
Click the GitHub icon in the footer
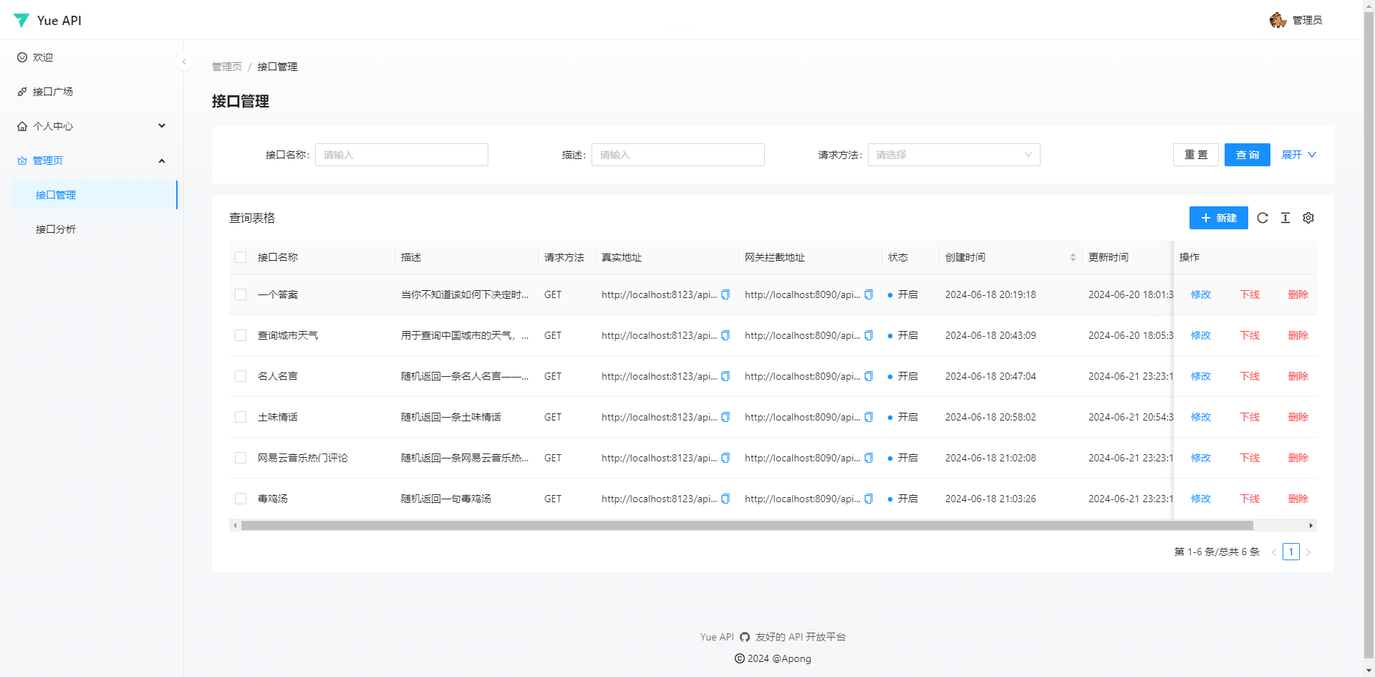coord(745,637)
